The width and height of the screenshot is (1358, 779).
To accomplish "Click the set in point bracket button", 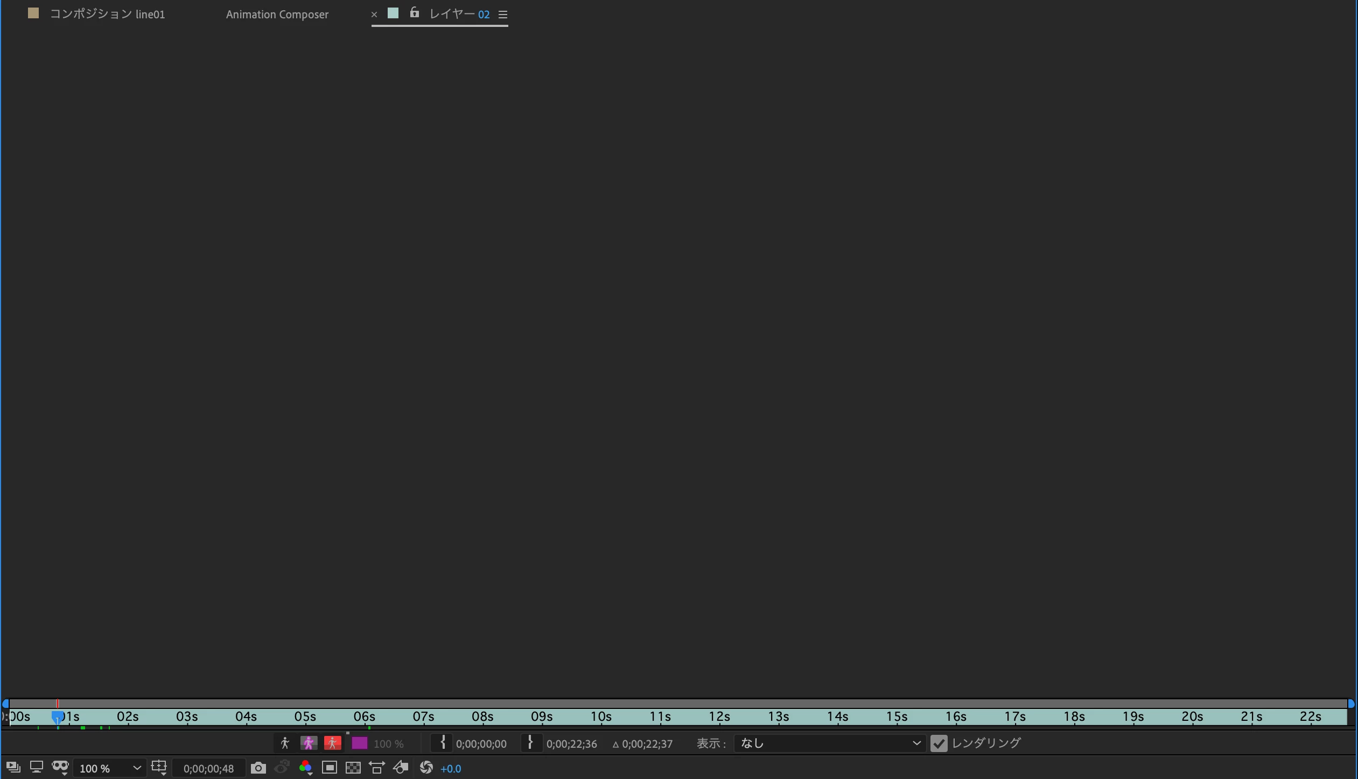I will click(x=442, y=743).
